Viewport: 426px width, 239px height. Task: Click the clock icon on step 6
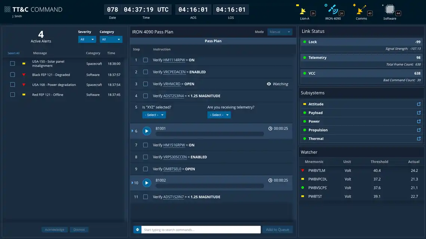click(x=270, y=128)
